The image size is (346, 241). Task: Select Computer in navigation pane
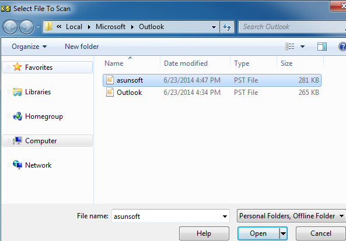point(47,141)
